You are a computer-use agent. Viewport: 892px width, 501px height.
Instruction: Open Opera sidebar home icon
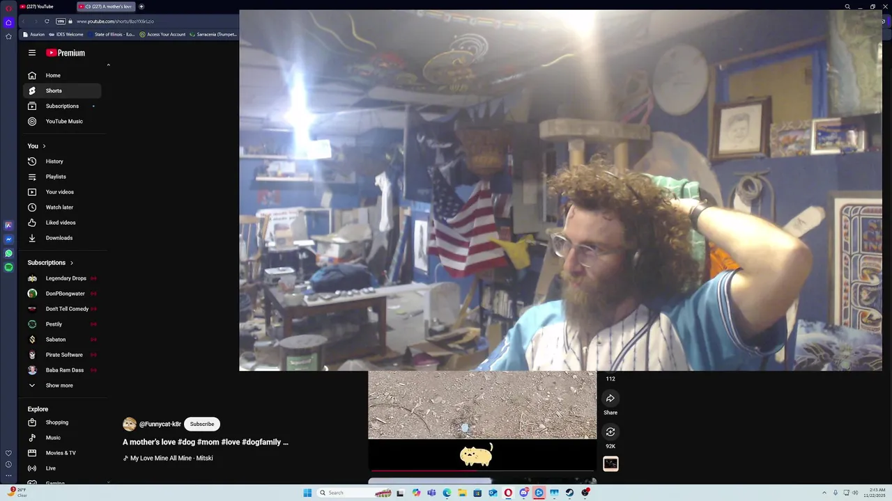click(x=8, y=22)
